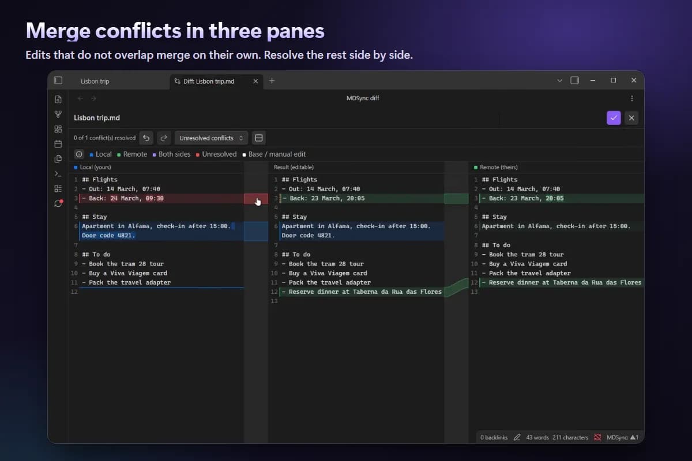Toggle the split layout icon button

pos(259,138)
